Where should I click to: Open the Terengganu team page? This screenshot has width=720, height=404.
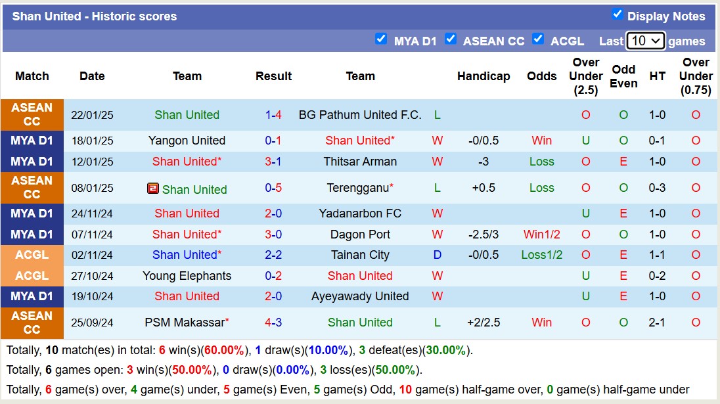(x=358, y=188)
